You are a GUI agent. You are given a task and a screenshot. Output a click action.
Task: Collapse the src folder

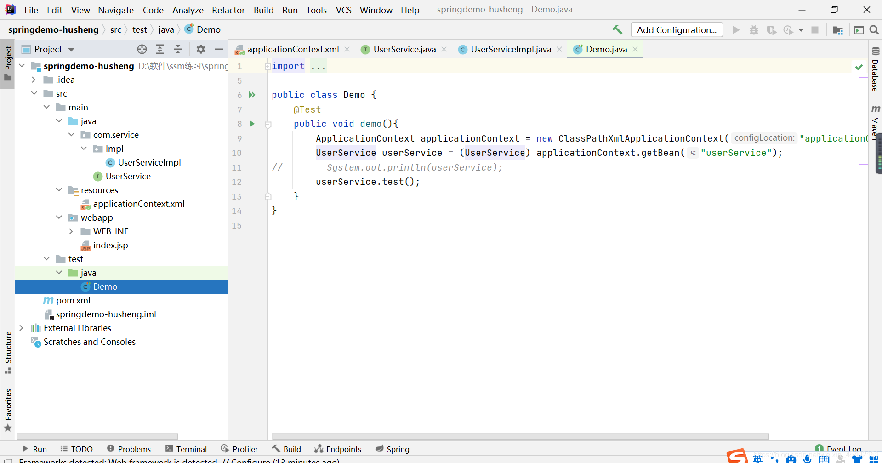(34, 93)
